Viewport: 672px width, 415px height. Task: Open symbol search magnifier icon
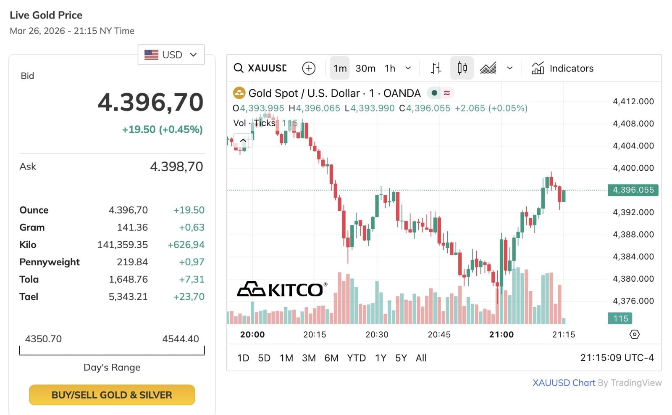tap(239, 68)
